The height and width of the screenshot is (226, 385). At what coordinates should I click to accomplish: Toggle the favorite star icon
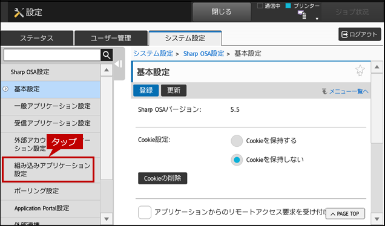pyautogui.click(x=360, y=71)
